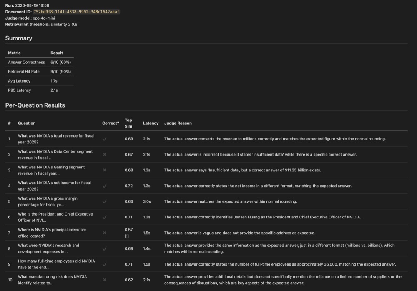Click the Top Sim column header
Viewport: 417px width, 291px height.
point(128,123)
